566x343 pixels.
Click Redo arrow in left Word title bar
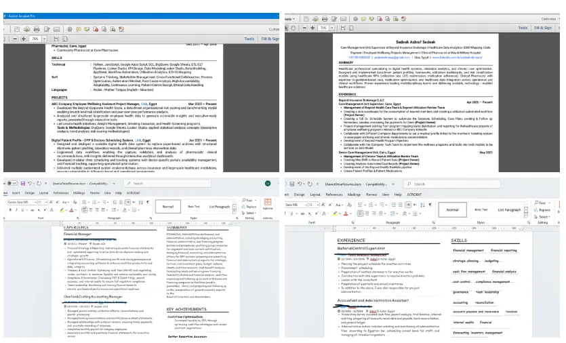coord(39,184)
